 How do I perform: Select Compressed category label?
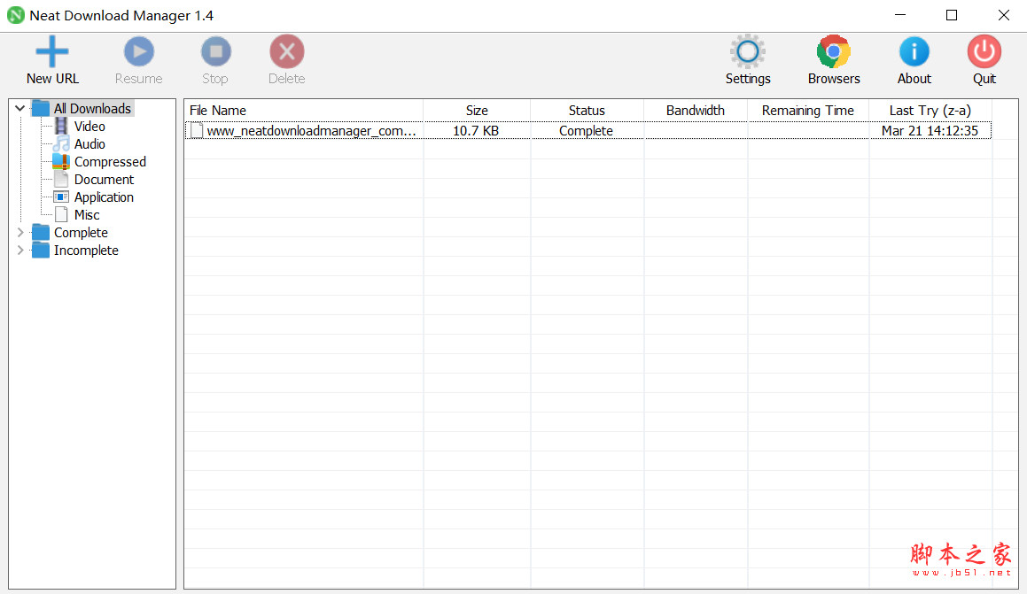[x=110, y=162]
